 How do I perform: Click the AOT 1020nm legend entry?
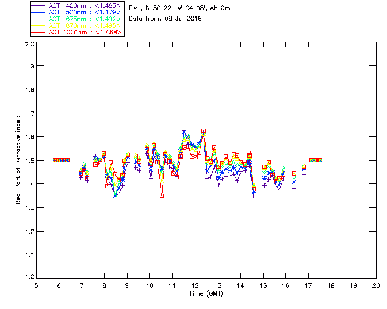coord(77,32)
